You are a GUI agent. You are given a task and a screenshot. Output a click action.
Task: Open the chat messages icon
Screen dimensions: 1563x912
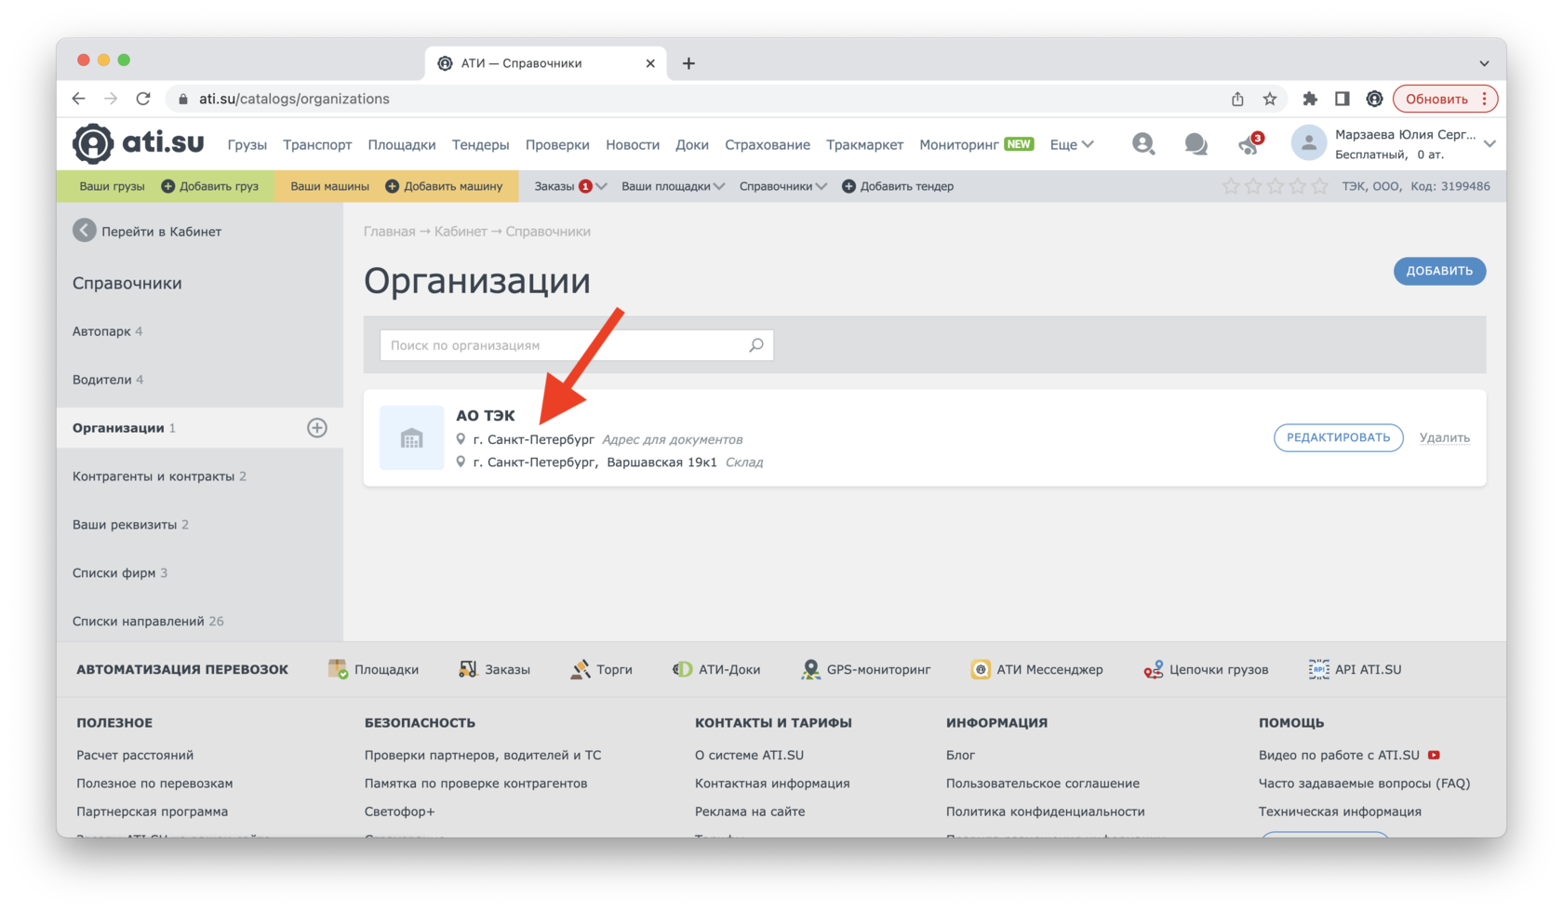pyautogui.click(x=1196, y=143)
